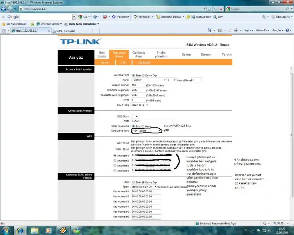The width and height of the screenshot is (294, 235).
Task: Select Access Point Devre Dışı radio
Action: click(x=143, y=75)
